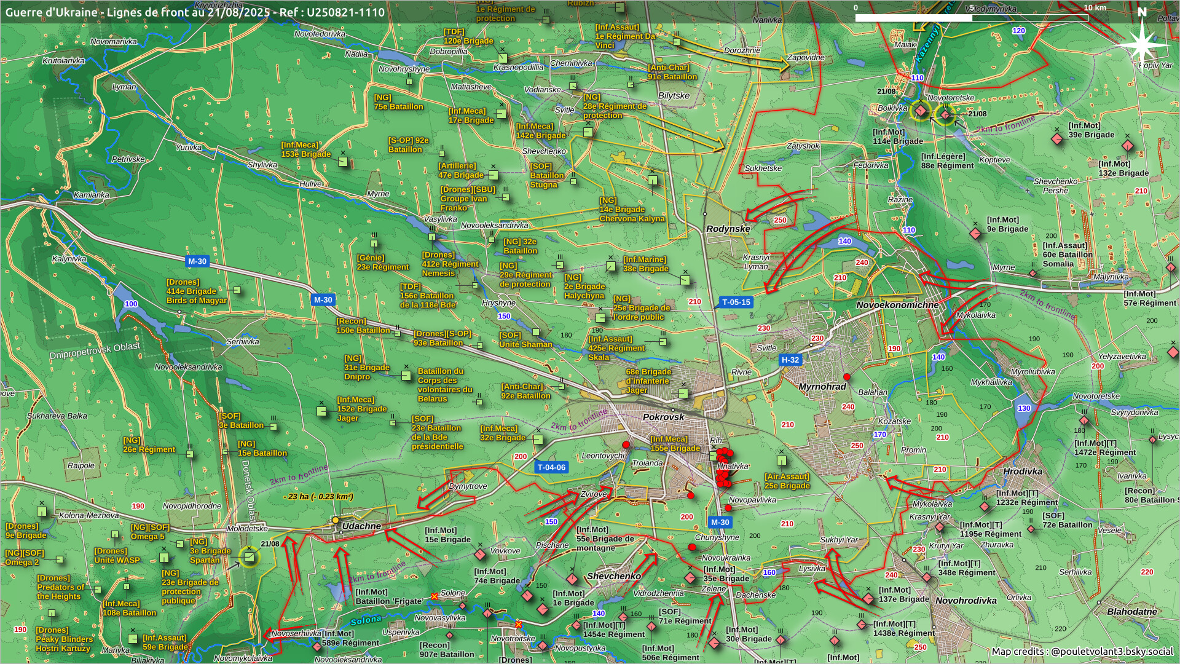Click the 10 km scale bar
The height and width of the screenshot is (664, 1180).
[971, 17]
